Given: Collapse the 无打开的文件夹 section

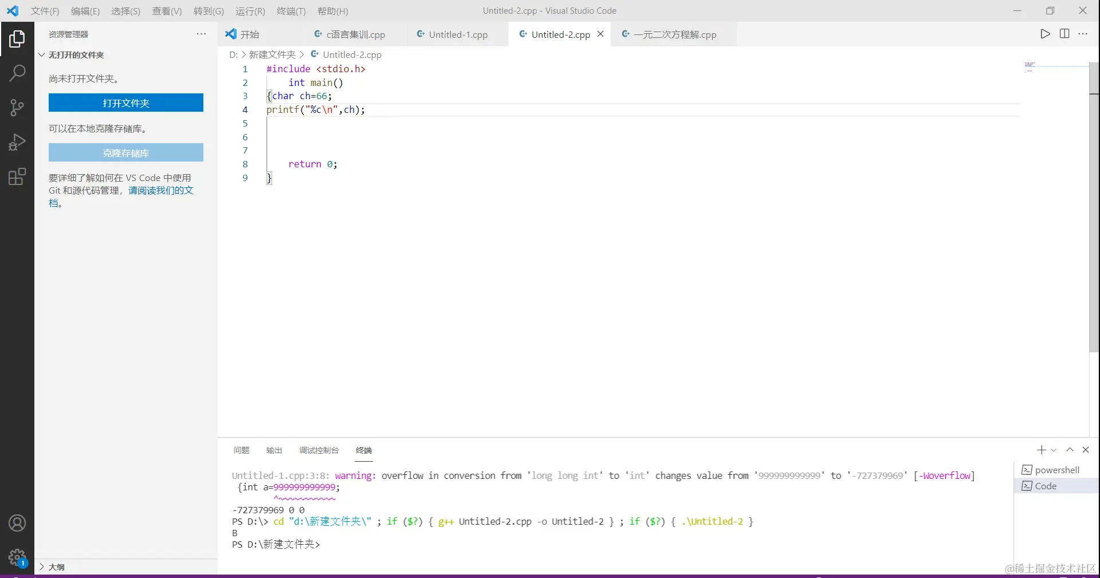Looking at the screenshot, I should (76, 55).
